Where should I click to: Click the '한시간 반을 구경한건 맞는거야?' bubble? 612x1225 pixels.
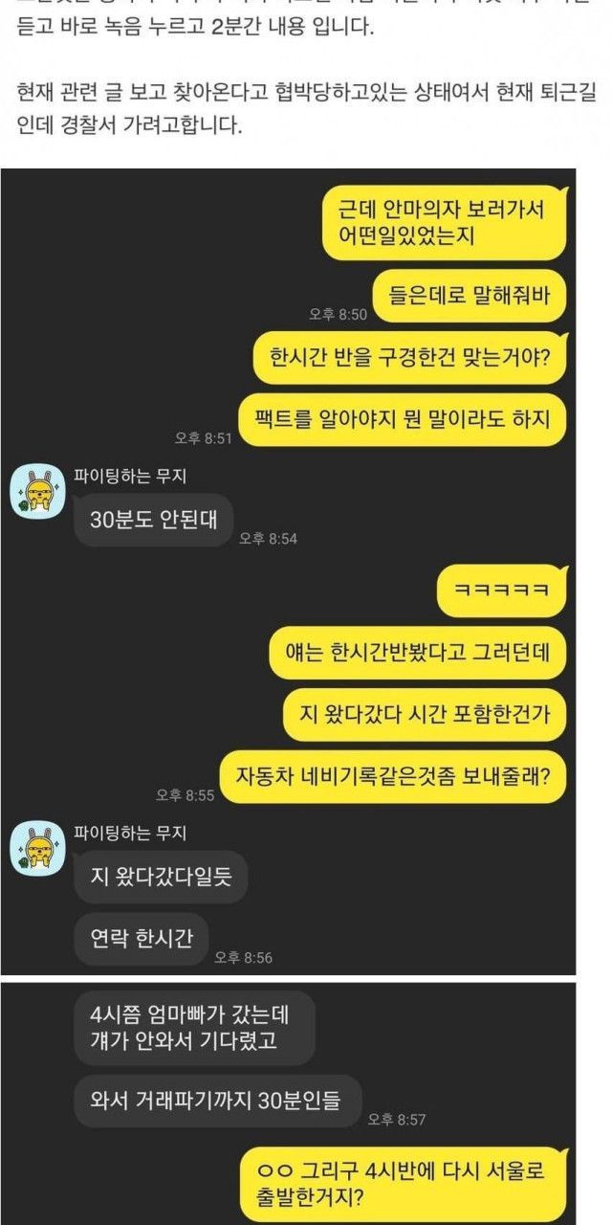(408, 359)
